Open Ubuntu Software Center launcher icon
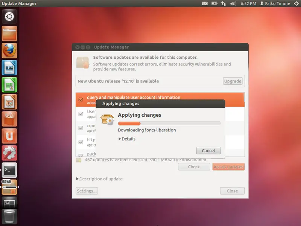The width and height of the screenshot is (301, 226). pyautogui.click(x=9, y=119)
